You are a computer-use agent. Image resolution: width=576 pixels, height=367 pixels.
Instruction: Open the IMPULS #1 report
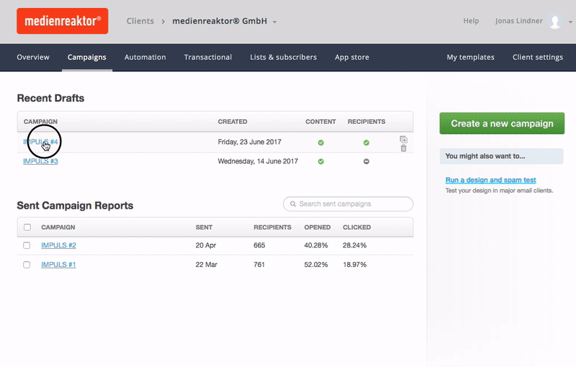58,265
